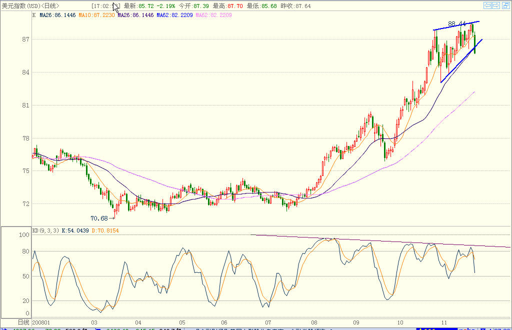Click the pink MA62 indicator label
The image size is (512, 330).
(213, 15)
